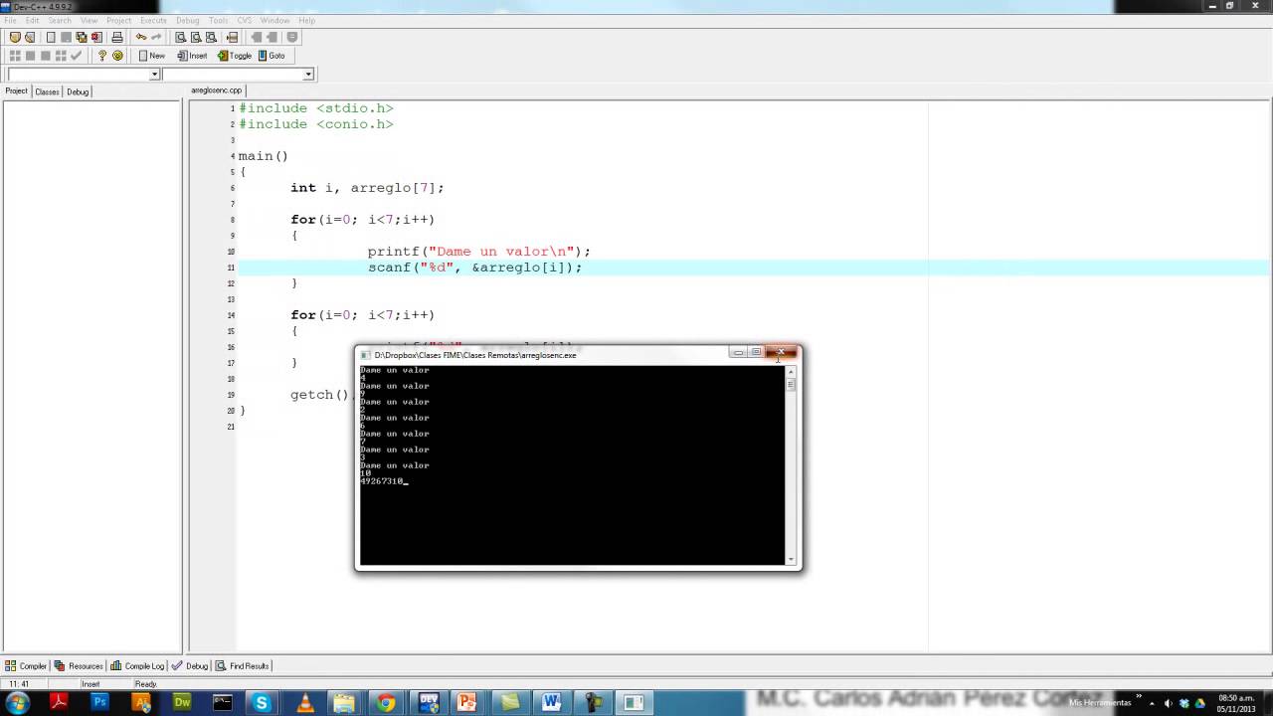Viewport: 1273px width, 716px height.
Task: Click the volume speaker tray icon
Action: 1168,703
